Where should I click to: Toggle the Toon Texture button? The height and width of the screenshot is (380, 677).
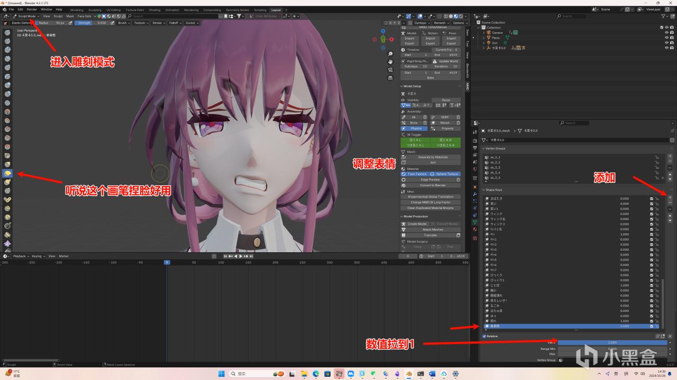coord(414,174)
